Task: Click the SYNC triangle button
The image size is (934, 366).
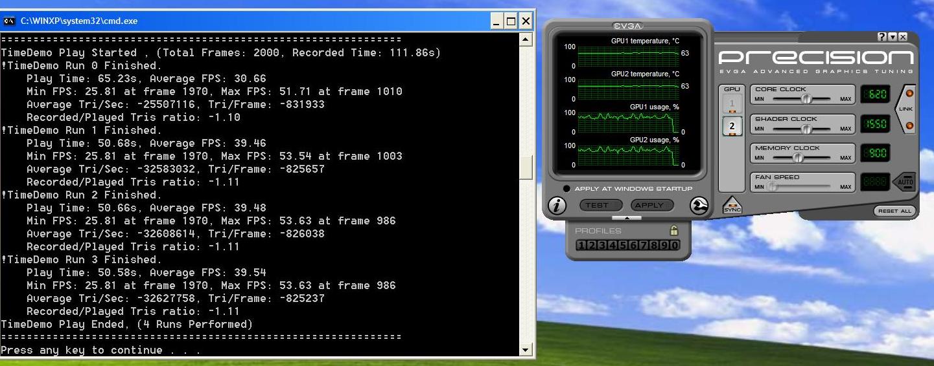Action: pyautogui.click(x=732, y=206)
